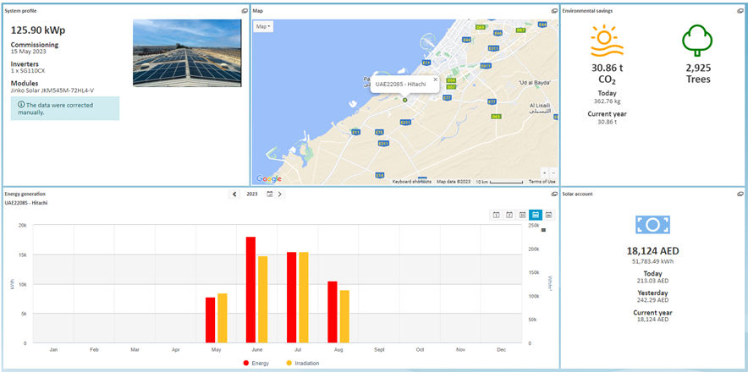
Task: Close the UAE22085 - Hitachi map popup
Action: pos(435,79)
